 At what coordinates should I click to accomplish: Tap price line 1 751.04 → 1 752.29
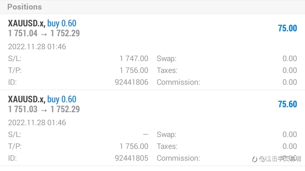click(44, 33)
